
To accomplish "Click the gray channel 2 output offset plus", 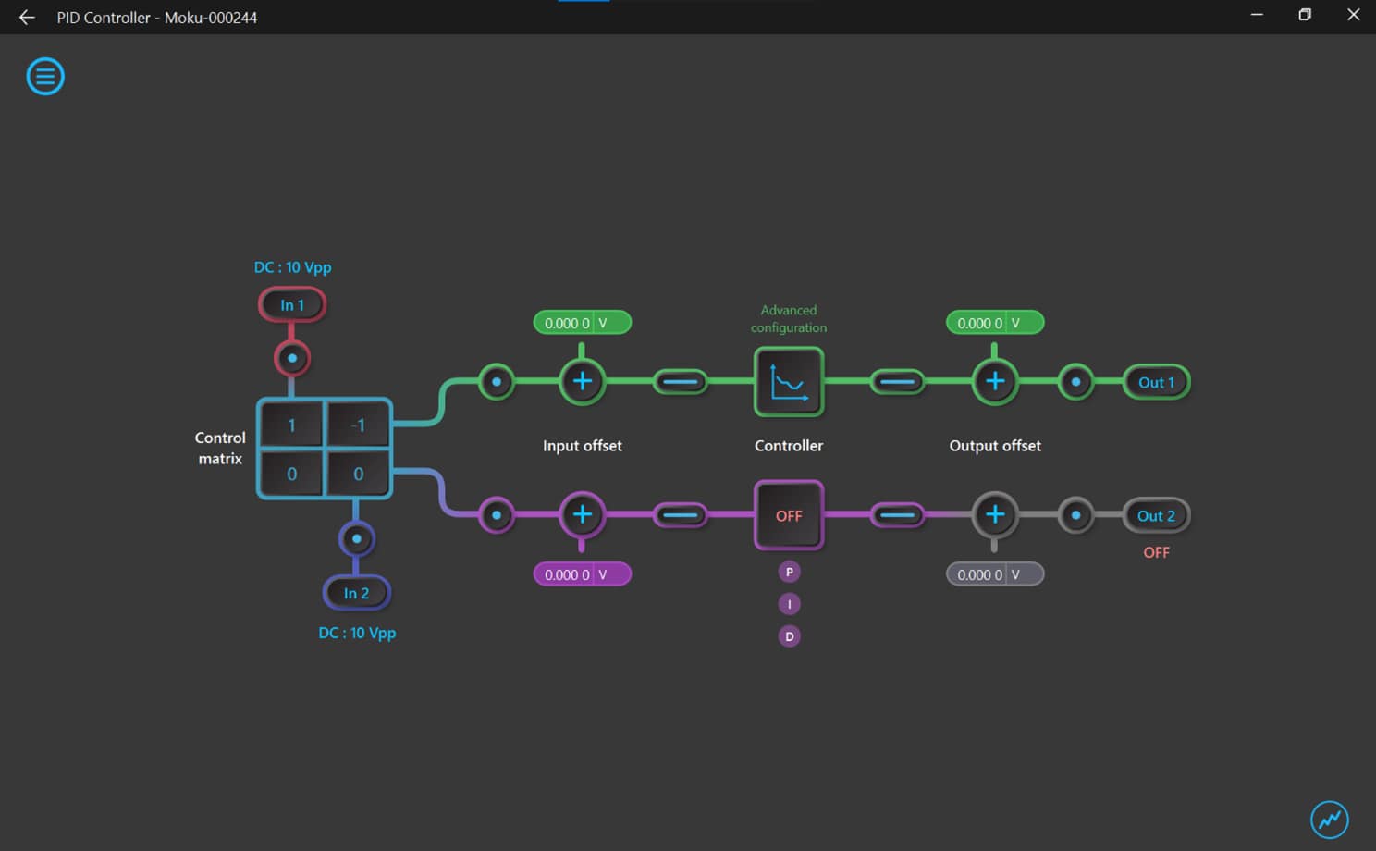I will (x=994, y=515).
